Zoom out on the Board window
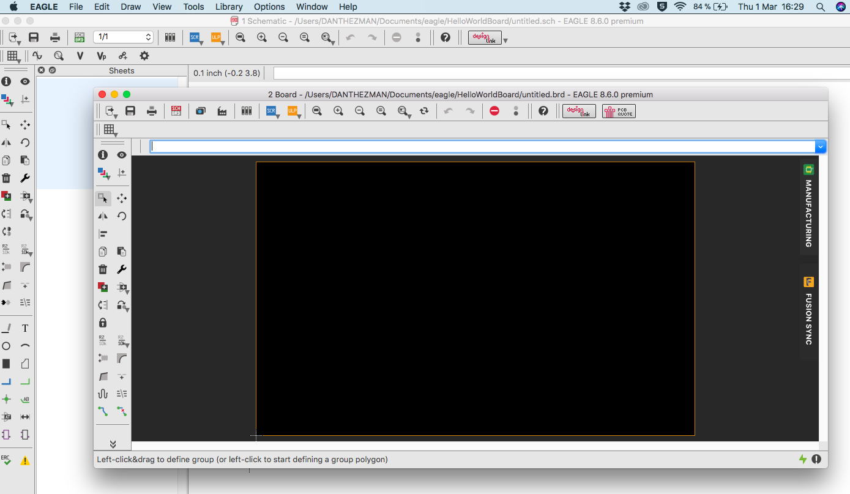850x494 pixels. pos(360,111)
